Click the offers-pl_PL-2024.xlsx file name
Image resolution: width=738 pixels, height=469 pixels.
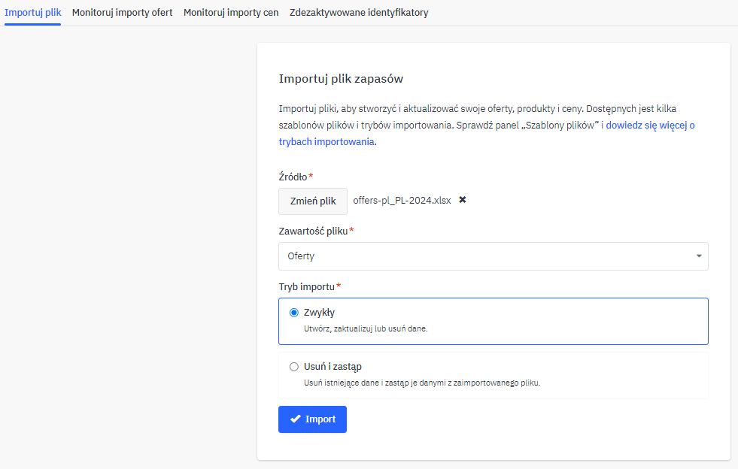(x=402, y=201)
